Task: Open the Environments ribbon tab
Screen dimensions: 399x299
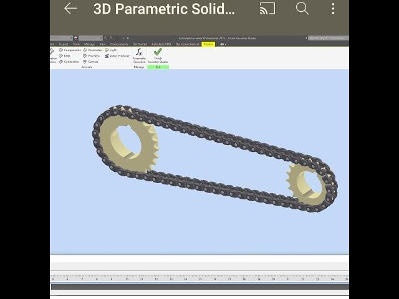Action: 119,44
